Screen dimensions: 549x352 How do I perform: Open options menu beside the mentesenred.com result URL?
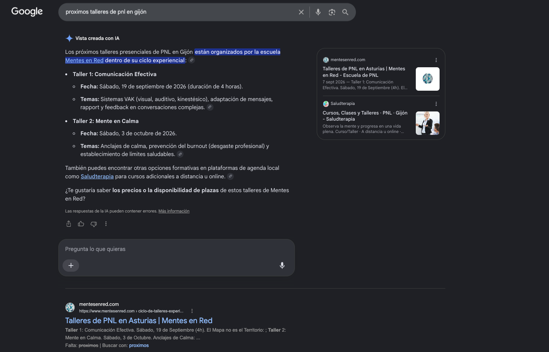click(x=192, y=311)
